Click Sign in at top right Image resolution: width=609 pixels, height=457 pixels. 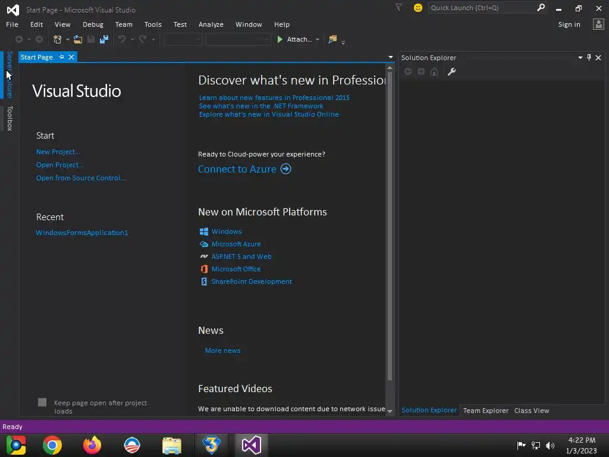tap(569, 24)
